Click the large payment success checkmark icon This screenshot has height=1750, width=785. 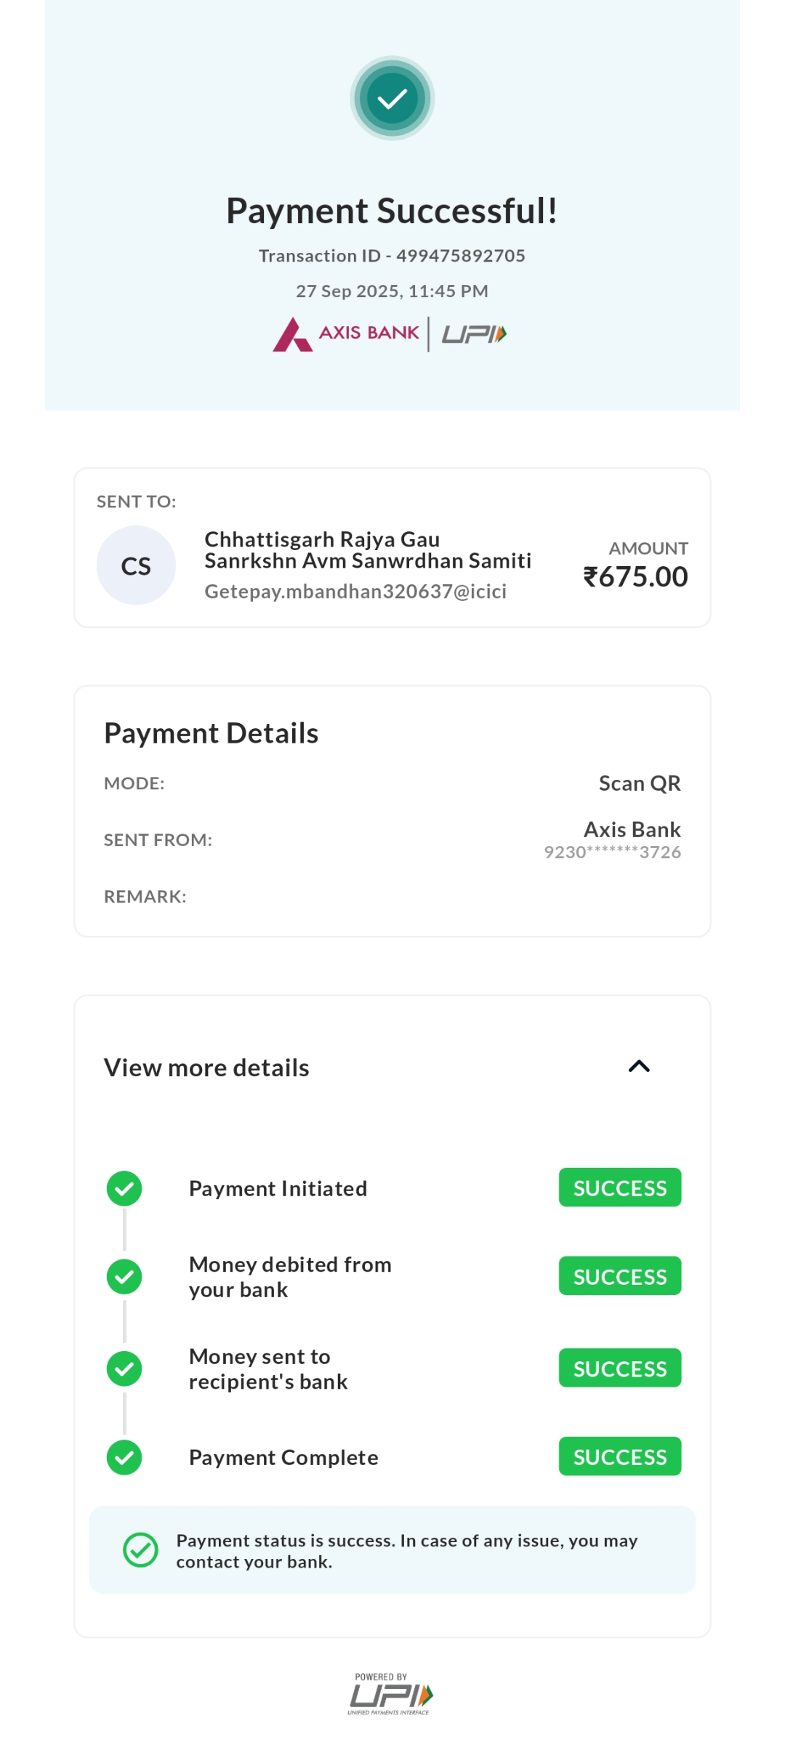point(392,98)
